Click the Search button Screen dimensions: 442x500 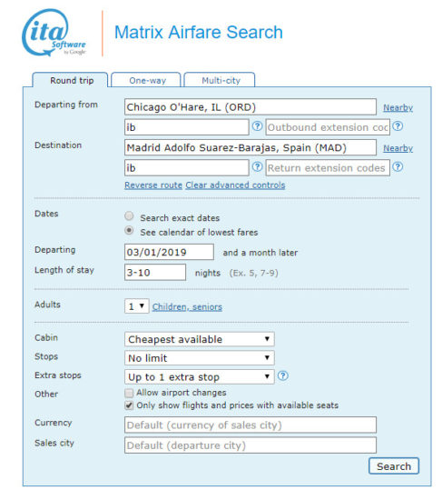click(394, 466)
